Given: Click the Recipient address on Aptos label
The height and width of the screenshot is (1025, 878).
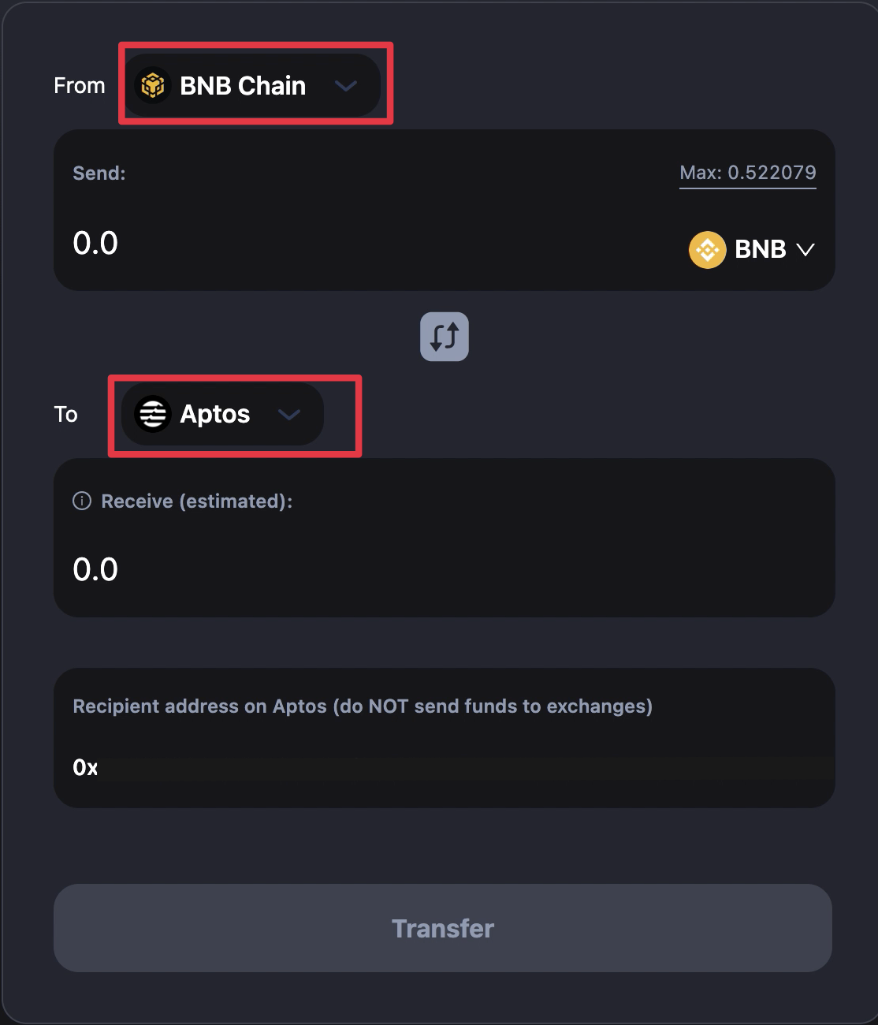Looking at the screenshot, I should click(363, 706).
